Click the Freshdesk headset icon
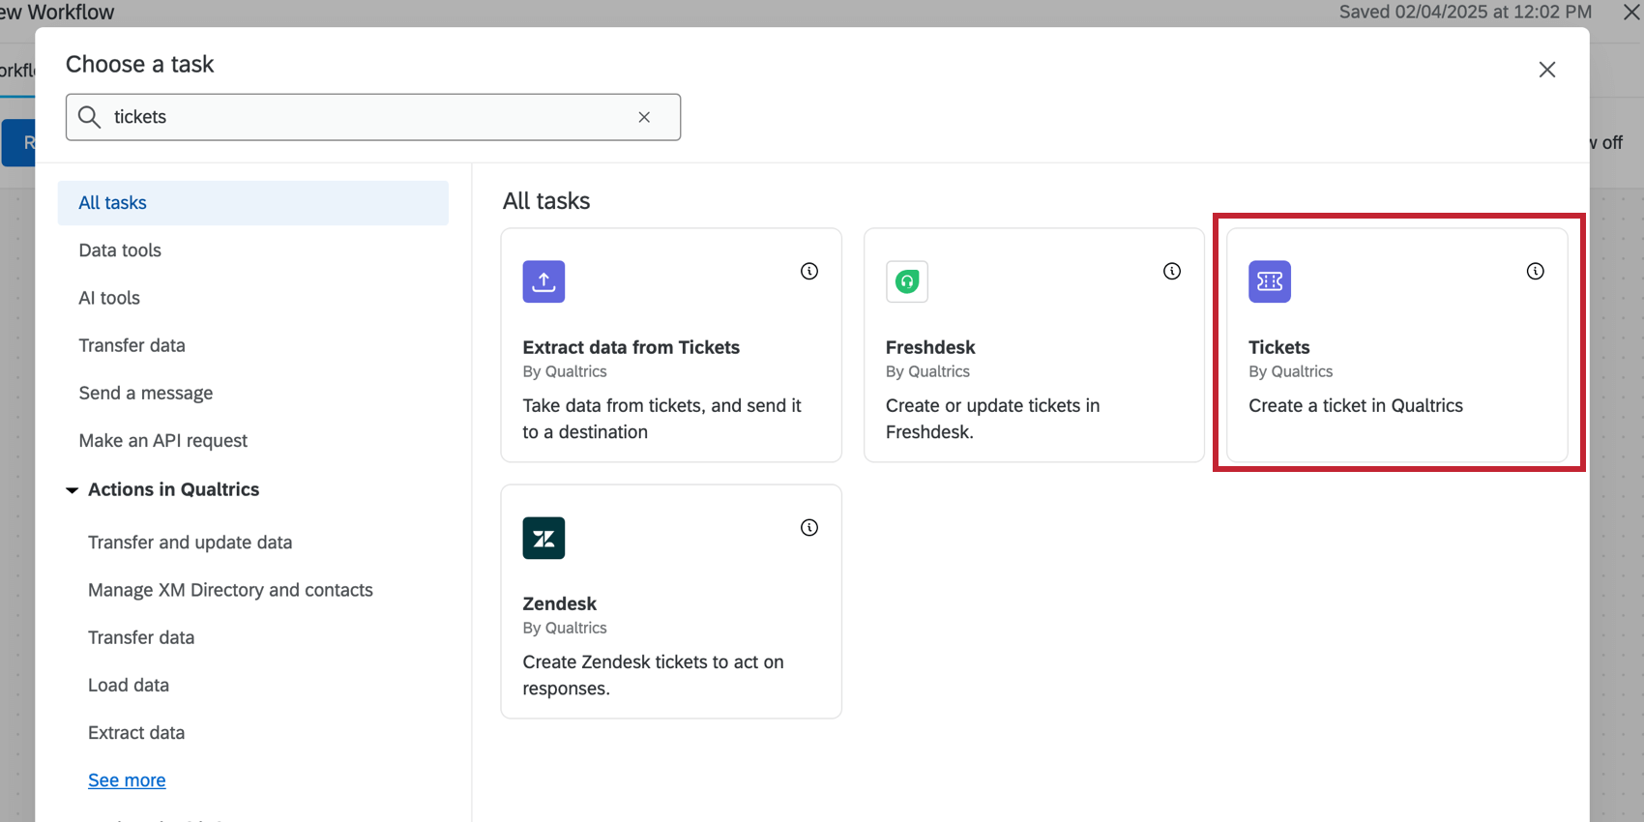This screenshot has width=1644, height=822. (906, 281)
